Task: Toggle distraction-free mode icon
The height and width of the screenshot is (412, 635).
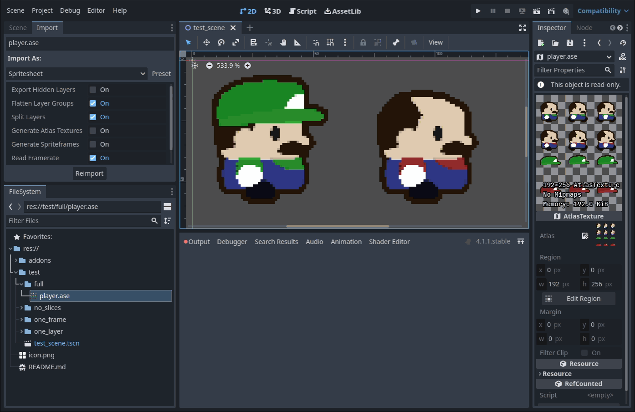Action: point(522,28)
